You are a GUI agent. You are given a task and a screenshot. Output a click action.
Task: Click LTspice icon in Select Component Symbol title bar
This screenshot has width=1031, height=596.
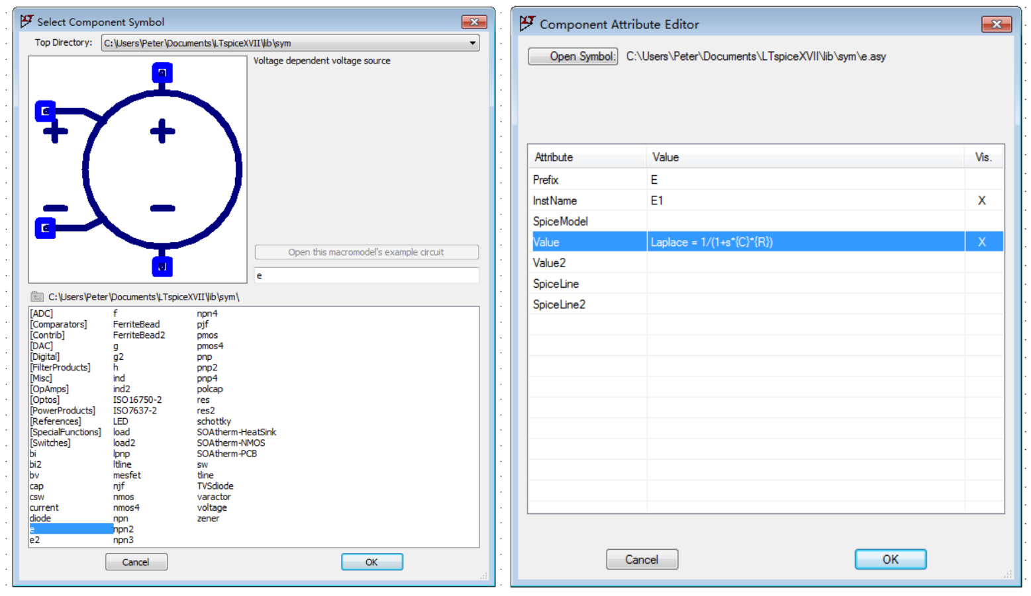26,22
